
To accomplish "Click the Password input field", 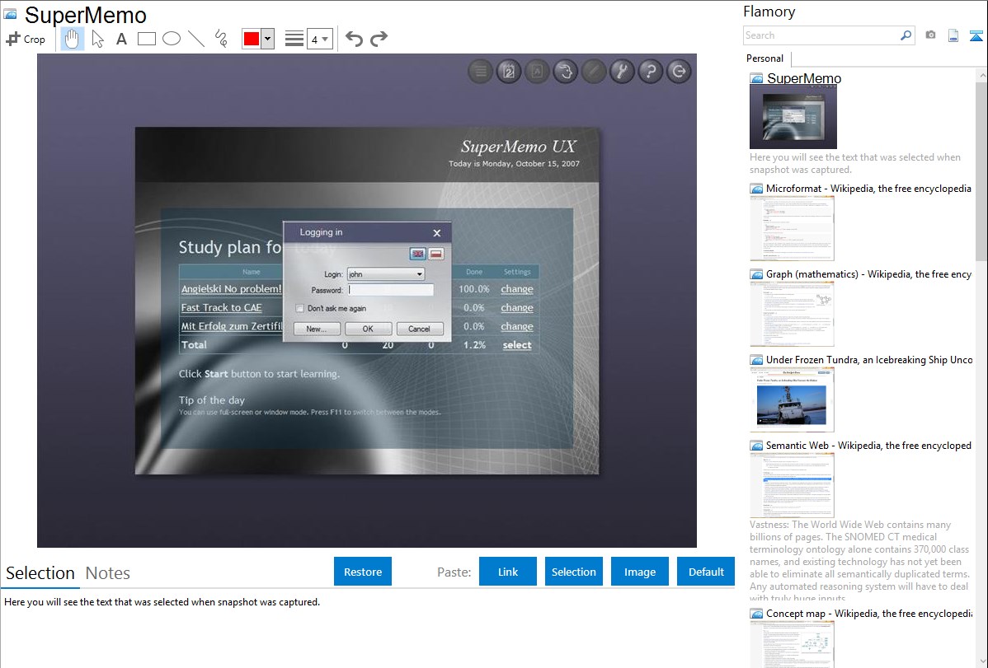I will (x=391, y=290).
